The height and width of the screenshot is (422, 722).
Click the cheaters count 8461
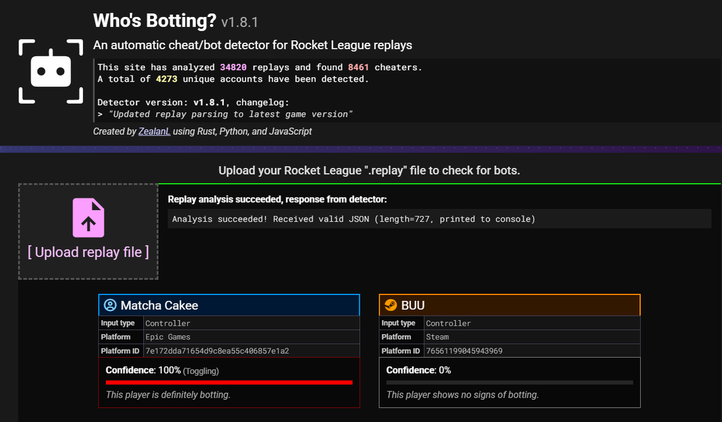tap(358, 67)
